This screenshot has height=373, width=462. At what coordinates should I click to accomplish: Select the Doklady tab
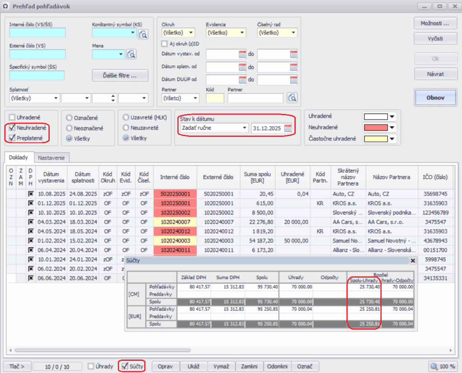(19, 158)
